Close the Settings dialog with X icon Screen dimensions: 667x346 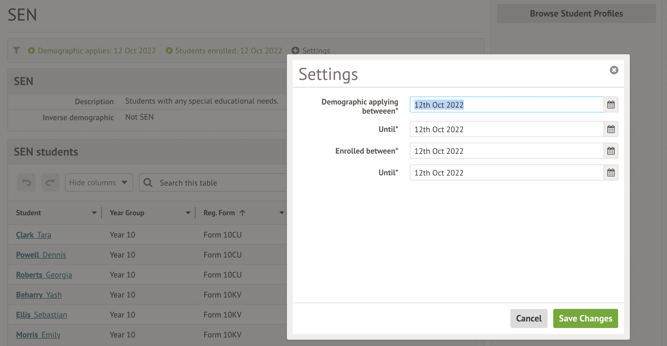tap(614, 70)
